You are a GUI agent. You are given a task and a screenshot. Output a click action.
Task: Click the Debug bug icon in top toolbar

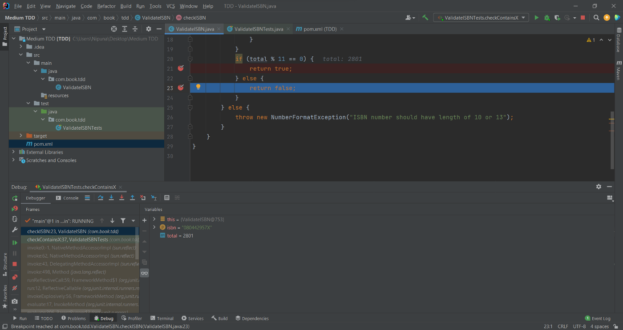[x=547, y=18]
